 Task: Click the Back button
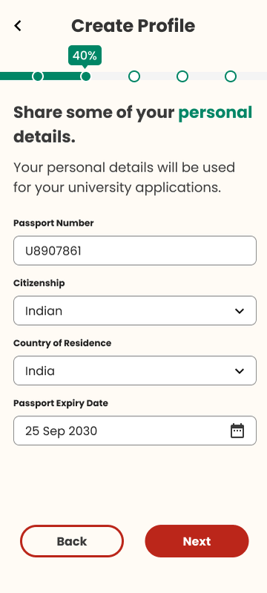click(x=72, y=541)
